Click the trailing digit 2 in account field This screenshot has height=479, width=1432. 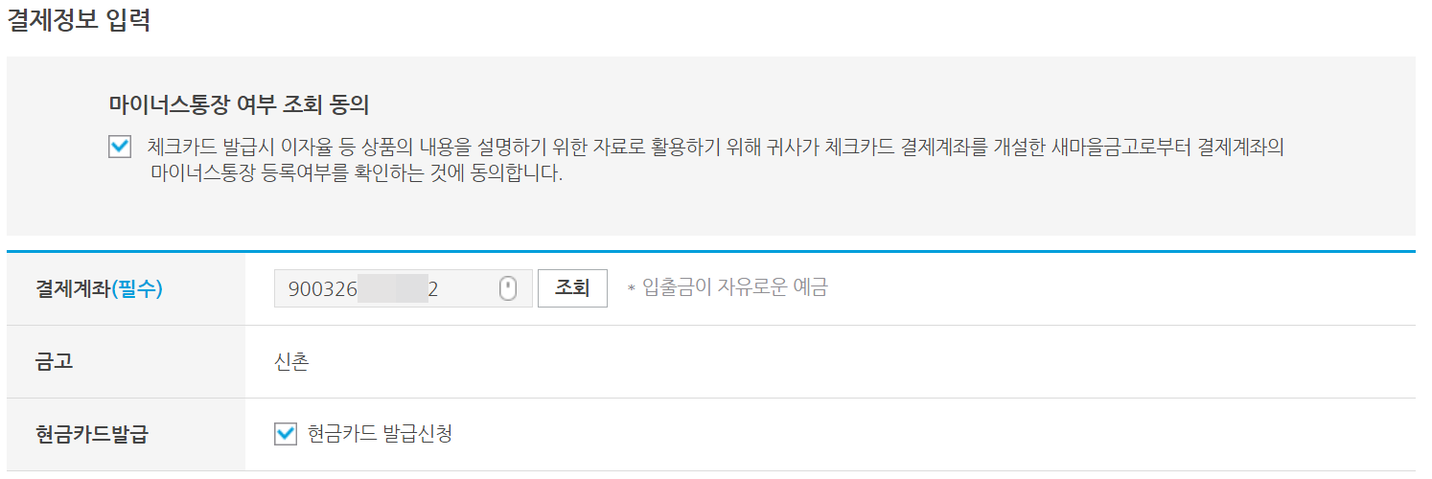(433, 289)
